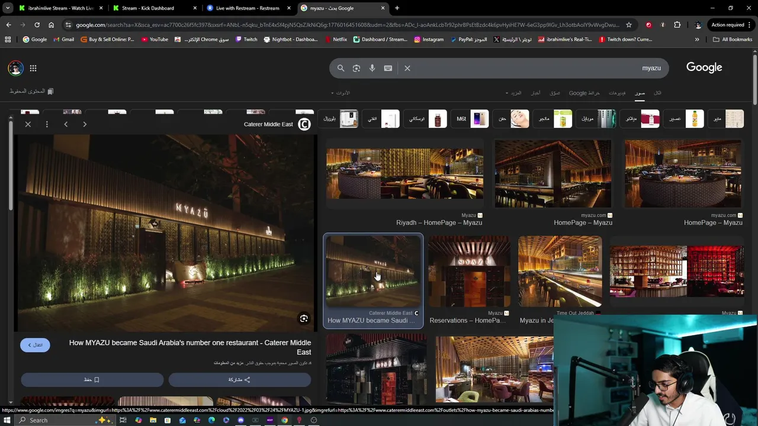Click the taskbar Search box
758x426 pixels.
click(63, 420)
